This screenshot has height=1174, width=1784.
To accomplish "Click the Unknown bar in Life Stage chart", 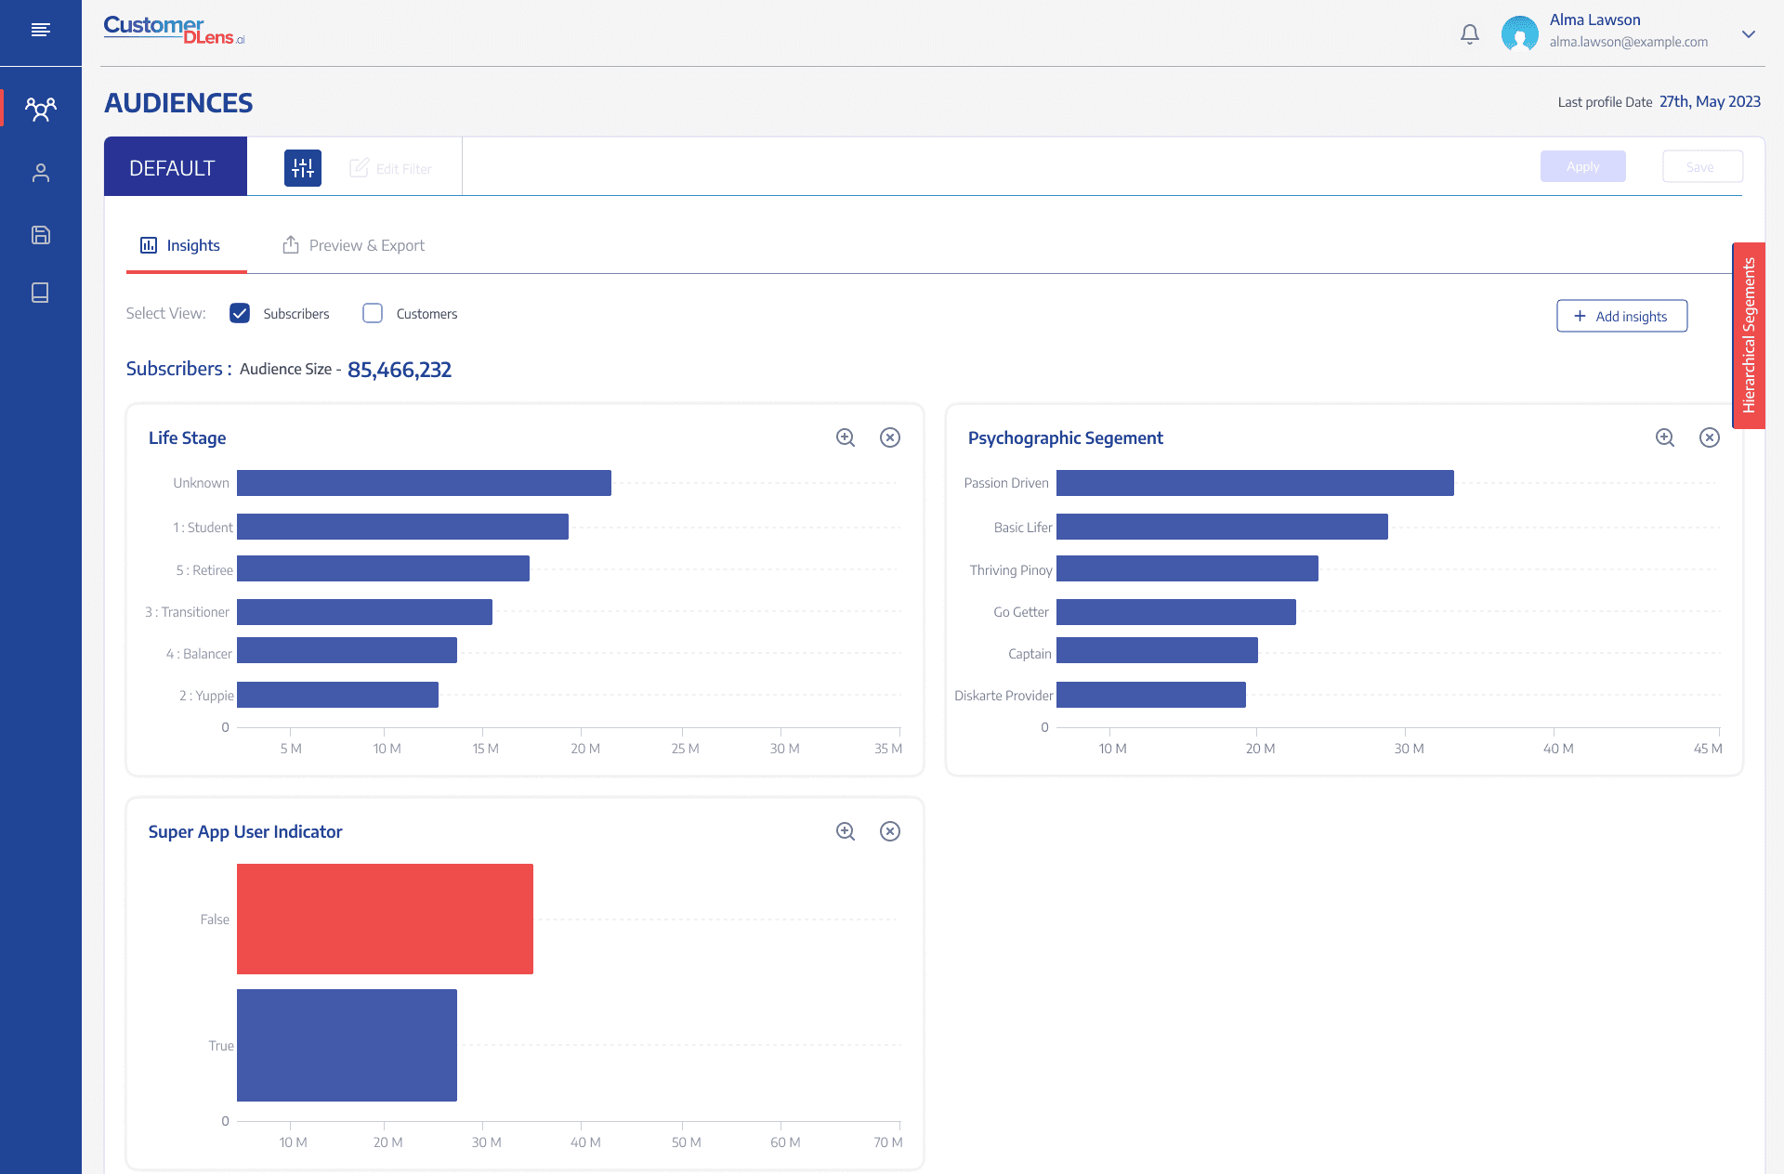I will pyautogui.click(x=424, y=483).
